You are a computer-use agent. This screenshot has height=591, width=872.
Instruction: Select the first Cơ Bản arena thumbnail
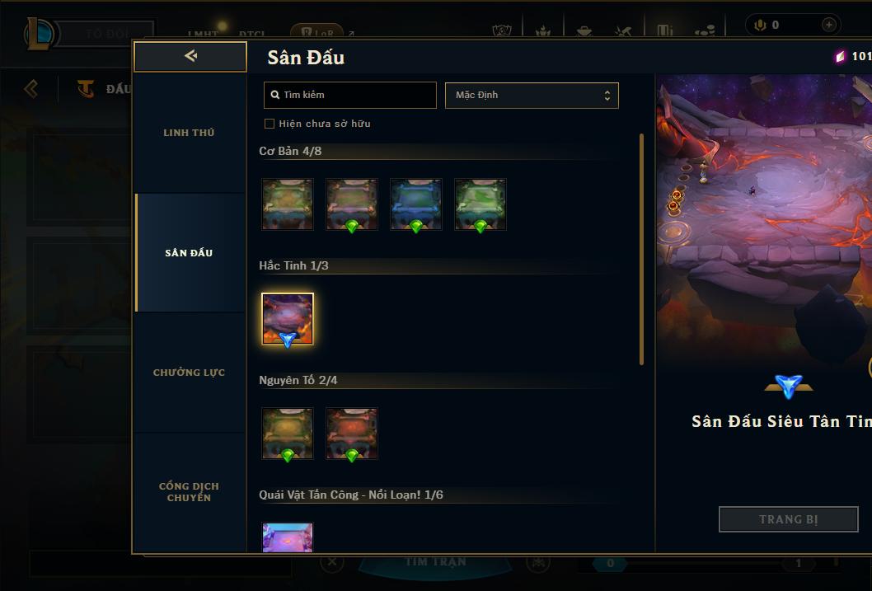click(288, 204)
